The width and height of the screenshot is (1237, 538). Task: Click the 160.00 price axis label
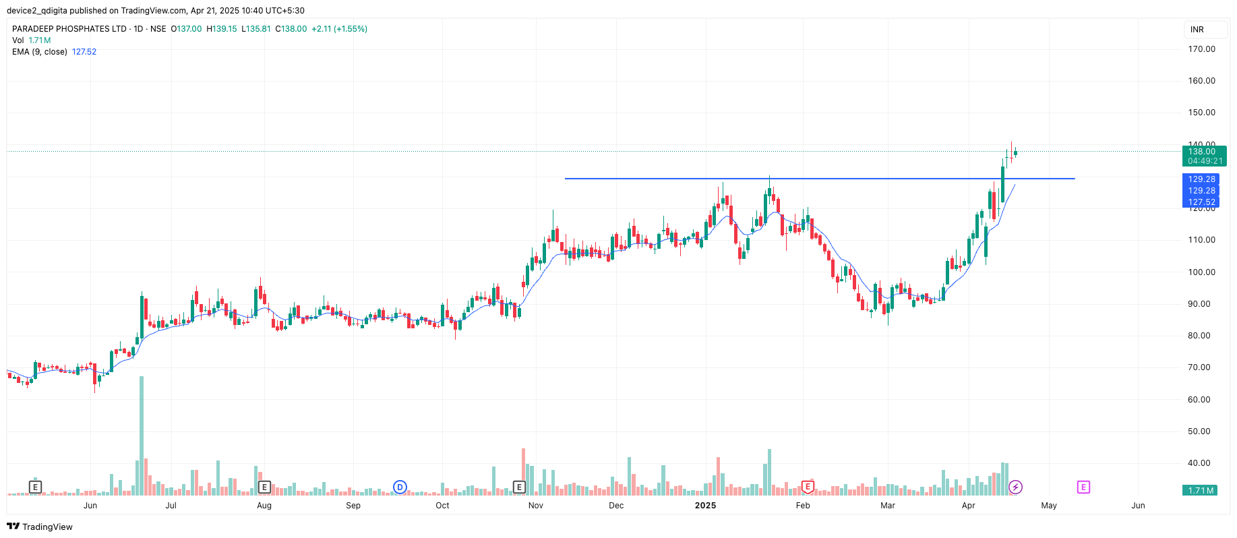[x=1202, y=81]
